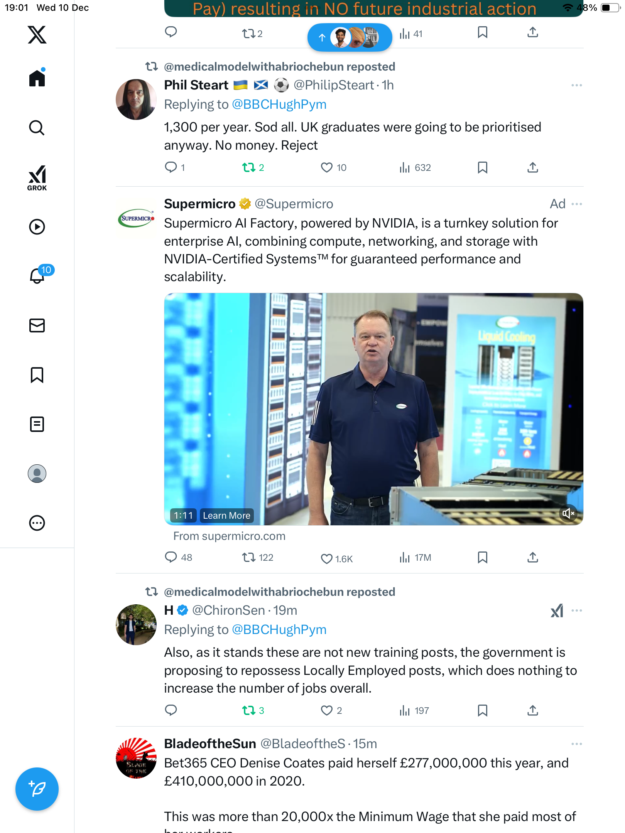Bookmark the BBCHughPym reply by ChironSen
Viewport: 625px width, 833px height.
click(482, 710)
